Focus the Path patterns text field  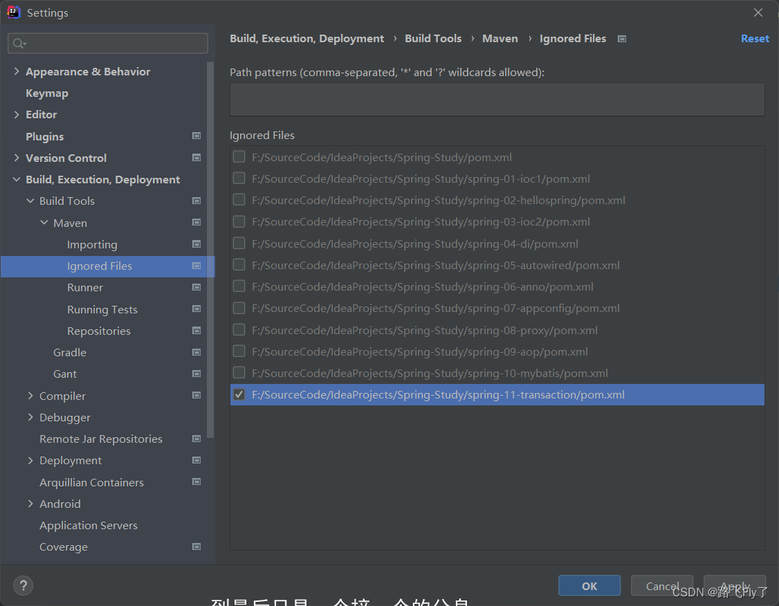pyautogui.click(x=497, y=100)
